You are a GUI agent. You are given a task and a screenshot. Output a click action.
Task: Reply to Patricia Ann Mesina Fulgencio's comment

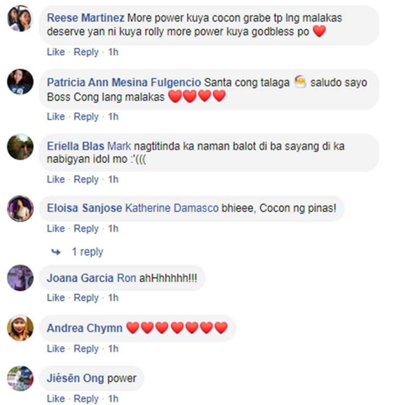click(x=86, y=117)
